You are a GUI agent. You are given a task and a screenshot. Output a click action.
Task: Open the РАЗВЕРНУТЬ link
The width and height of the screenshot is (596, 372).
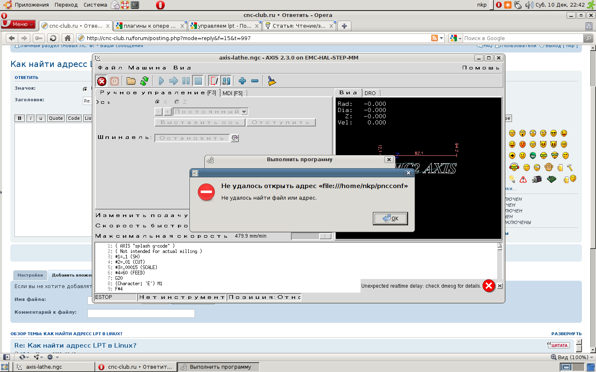[566, 334]
